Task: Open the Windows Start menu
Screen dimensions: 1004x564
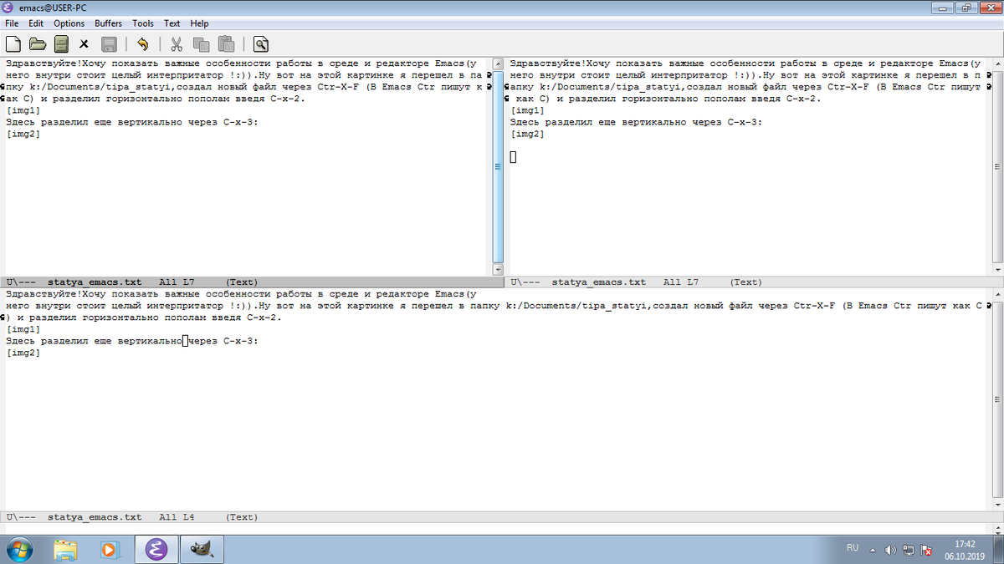Action: point(19,549)
